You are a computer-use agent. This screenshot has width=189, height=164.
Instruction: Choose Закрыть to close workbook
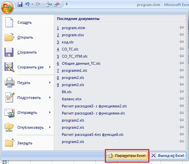tap(28, 143)
